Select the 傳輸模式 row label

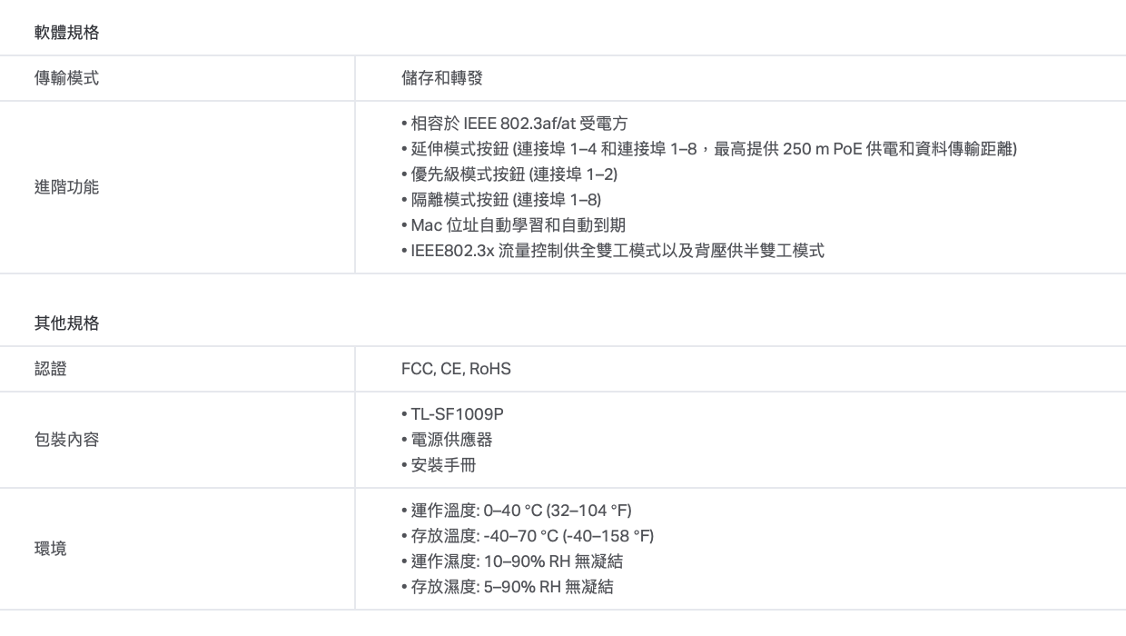[66, 78]
